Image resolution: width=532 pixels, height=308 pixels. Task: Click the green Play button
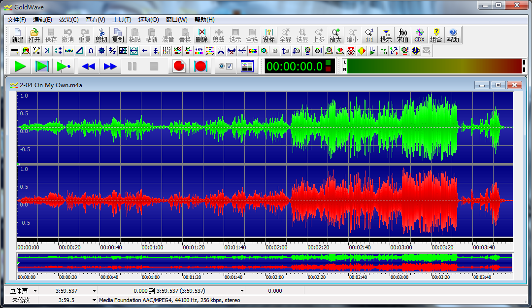point(20,66)
